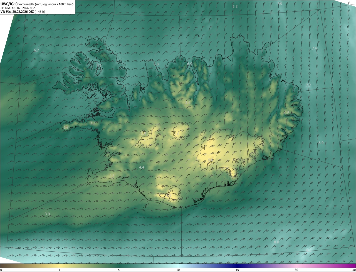This screenshot has height=272, width=356.
Task: Click the 5.3 value label on the map
Action: (x=235, y=6)
